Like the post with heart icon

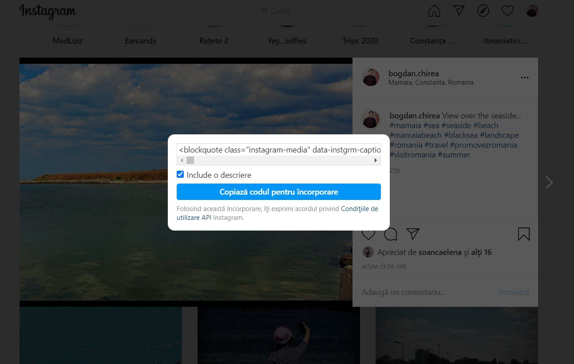368,234
